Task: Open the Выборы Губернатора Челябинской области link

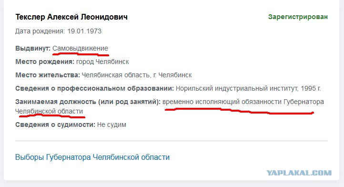Action: (x=92, y=157)
